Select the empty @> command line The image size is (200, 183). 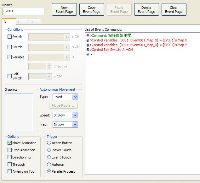(89, 54)
